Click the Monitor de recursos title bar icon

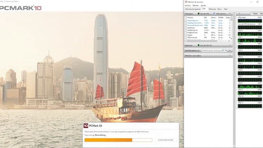[186, 2]
